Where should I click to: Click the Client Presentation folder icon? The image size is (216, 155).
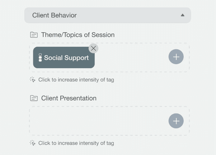[34, 98]
